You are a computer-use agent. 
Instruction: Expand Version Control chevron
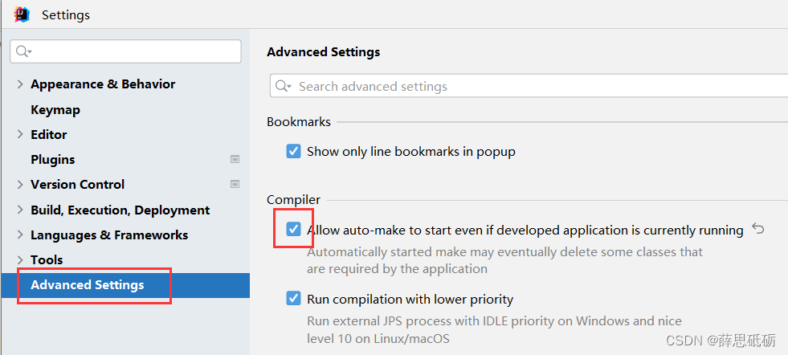[x=20, y=185]
